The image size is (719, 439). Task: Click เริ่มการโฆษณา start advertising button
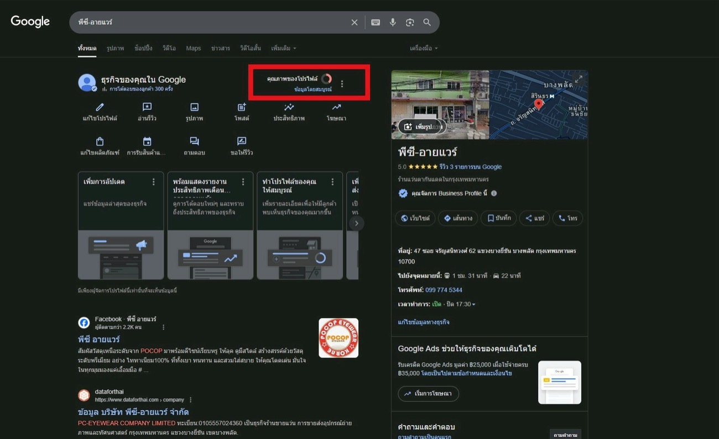click(x=428, y=394)
